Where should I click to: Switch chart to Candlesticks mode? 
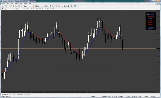point(50,6)
